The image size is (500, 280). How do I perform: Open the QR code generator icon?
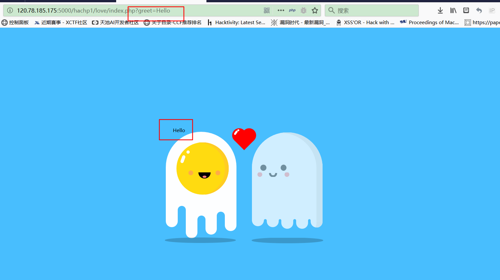(x=267, y=11)
